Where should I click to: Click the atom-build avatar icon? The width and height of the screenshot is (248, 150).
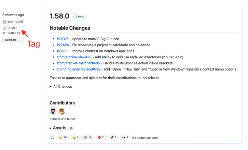4,22
